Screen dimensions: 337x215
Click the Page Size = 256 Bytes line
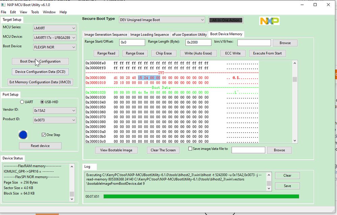pyautogui.click(x=21, y=182)
